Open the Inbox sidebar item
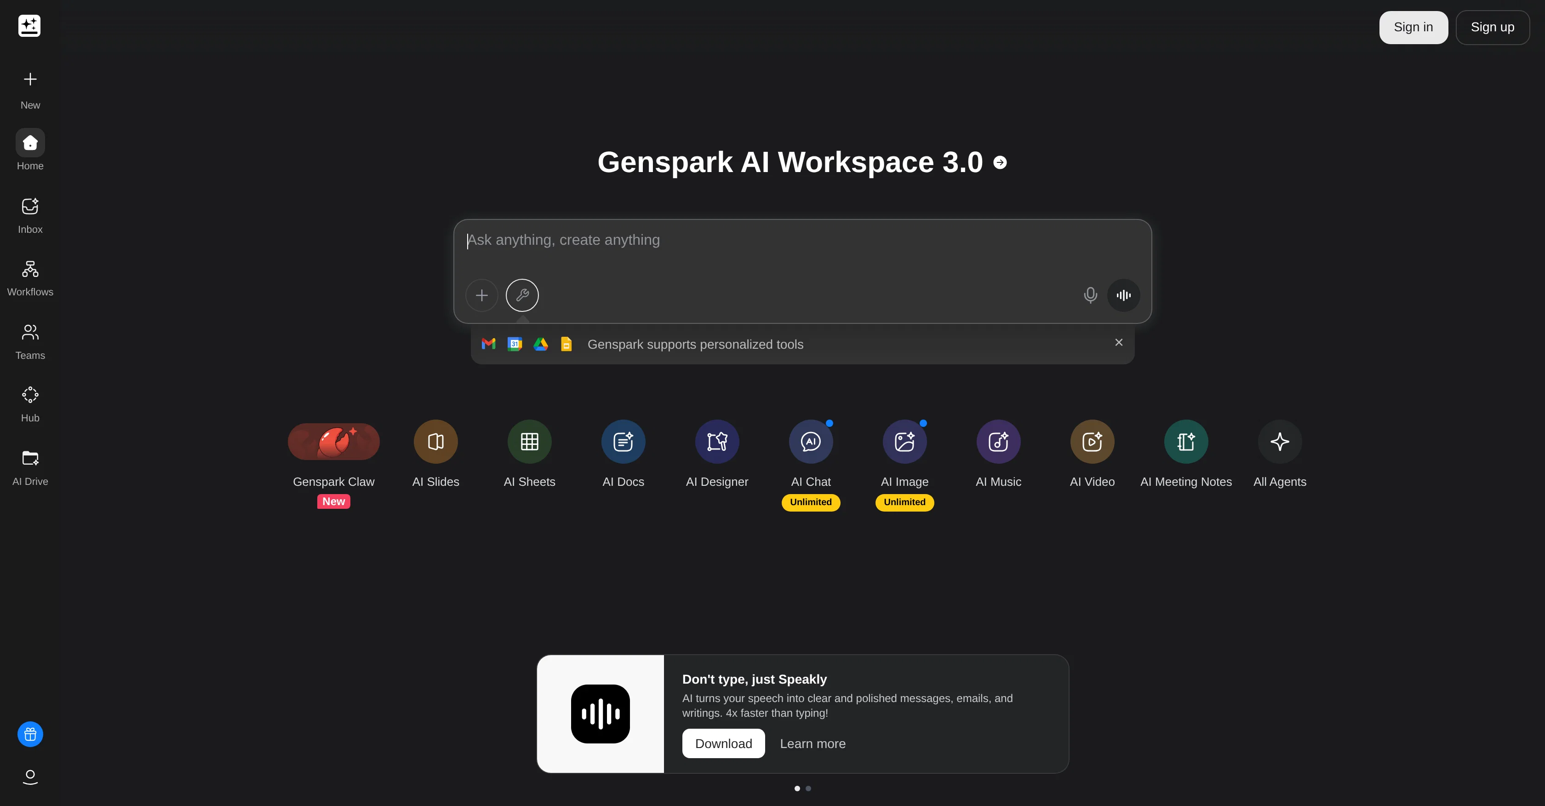This screenshot has width=1545, height=806. click(x=30, y=216)
